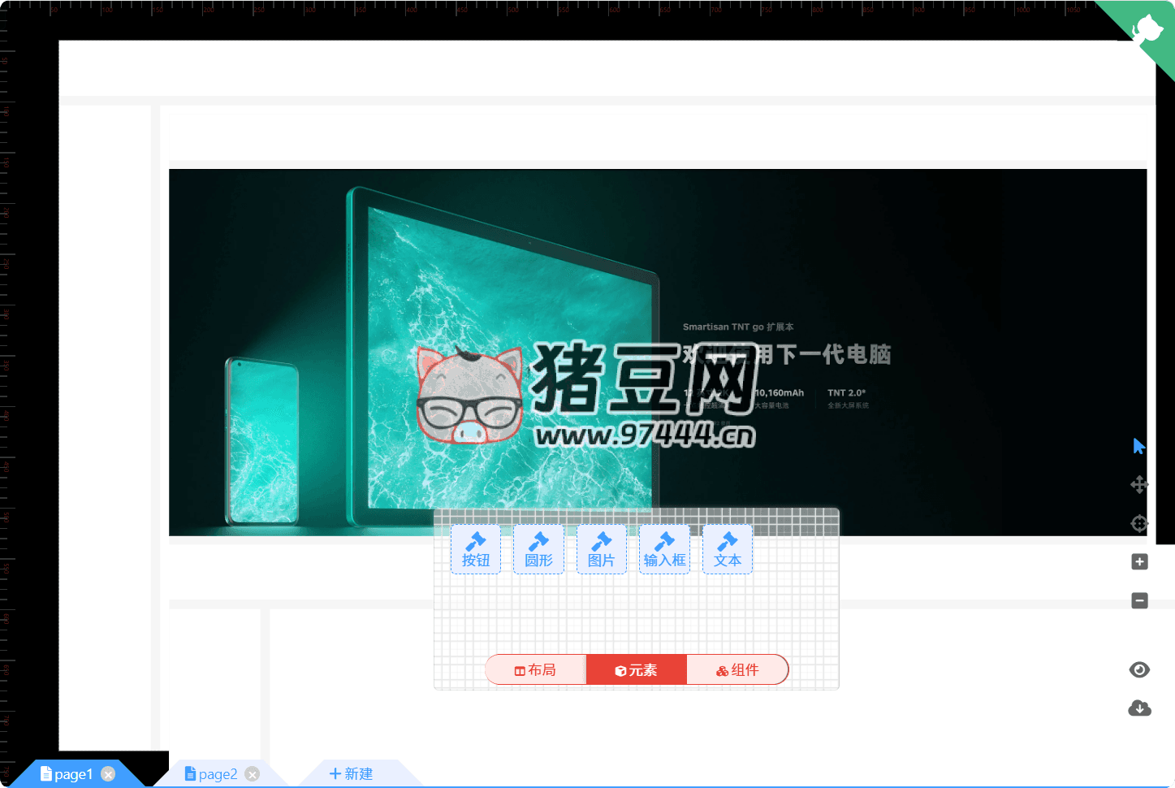Zoom out using the minus icon
The height and width of the screenshot is (788, 1175).
[x=1139, y=600]
